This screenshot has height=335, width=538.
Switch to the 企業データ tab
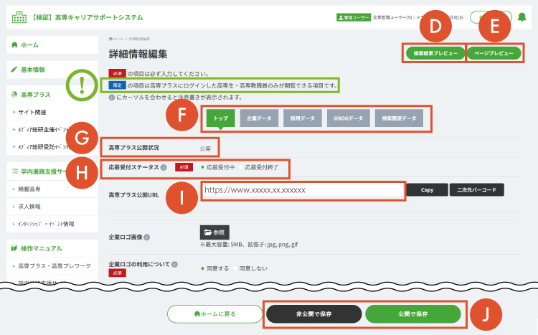coord(259,117)
